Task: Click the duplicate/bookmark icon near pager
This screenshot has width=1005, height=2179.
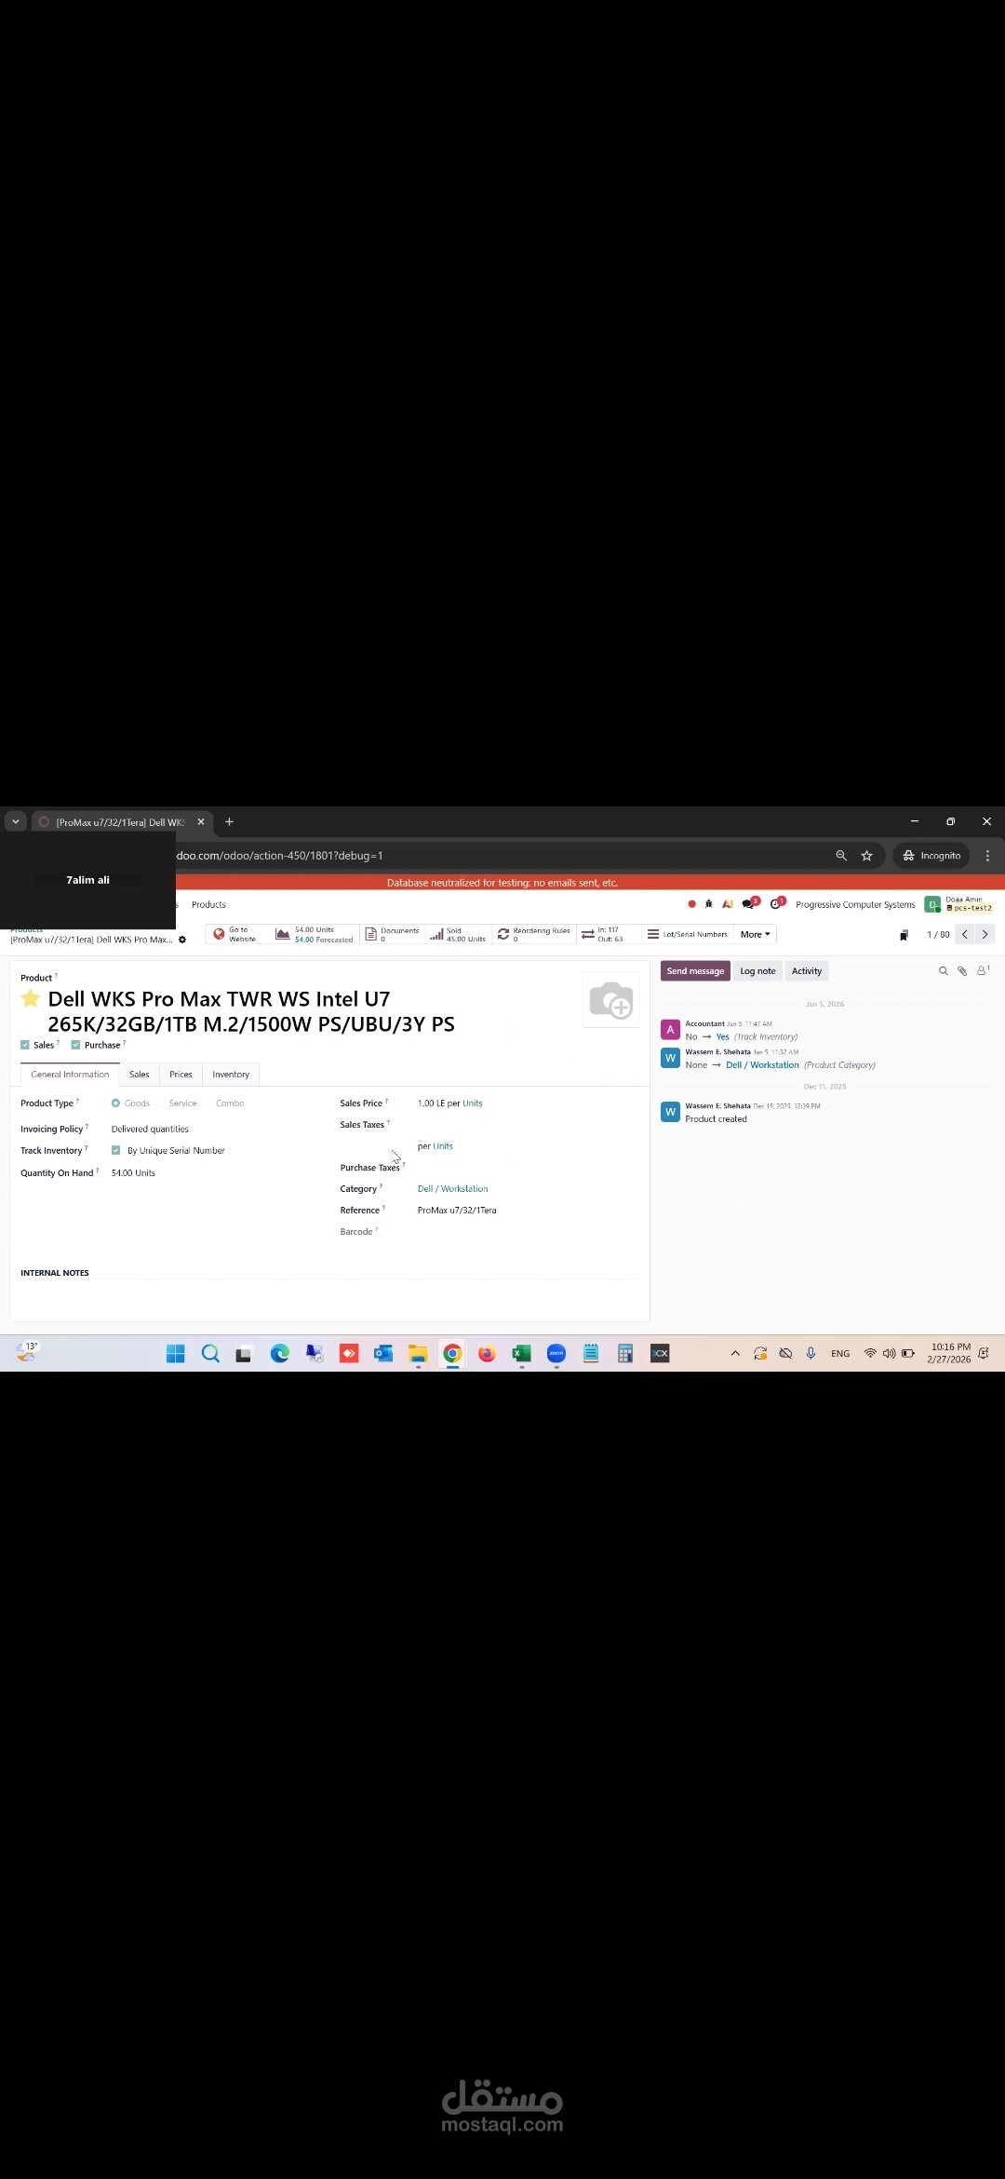Action: point(904,935)
